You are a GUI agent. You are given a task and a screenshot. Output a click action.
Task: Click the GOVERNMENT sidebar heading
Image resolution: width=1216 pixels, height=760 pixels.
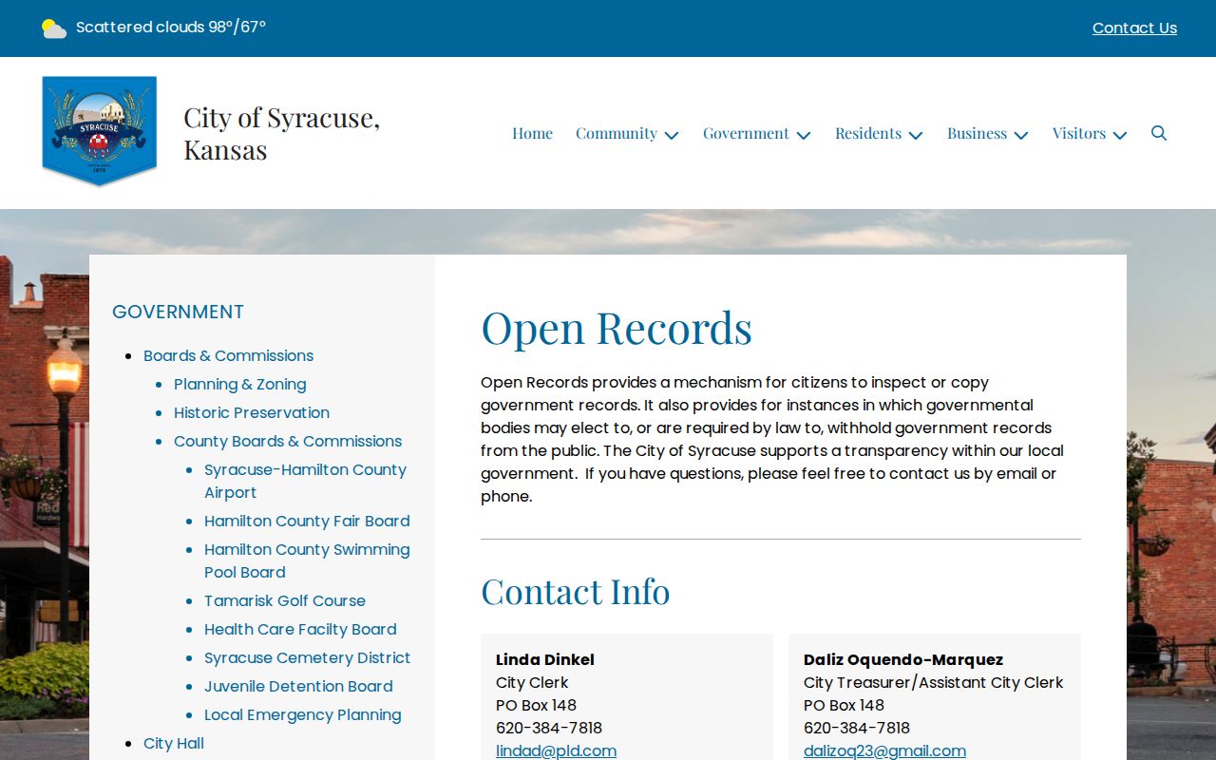(x=178, y=312)
